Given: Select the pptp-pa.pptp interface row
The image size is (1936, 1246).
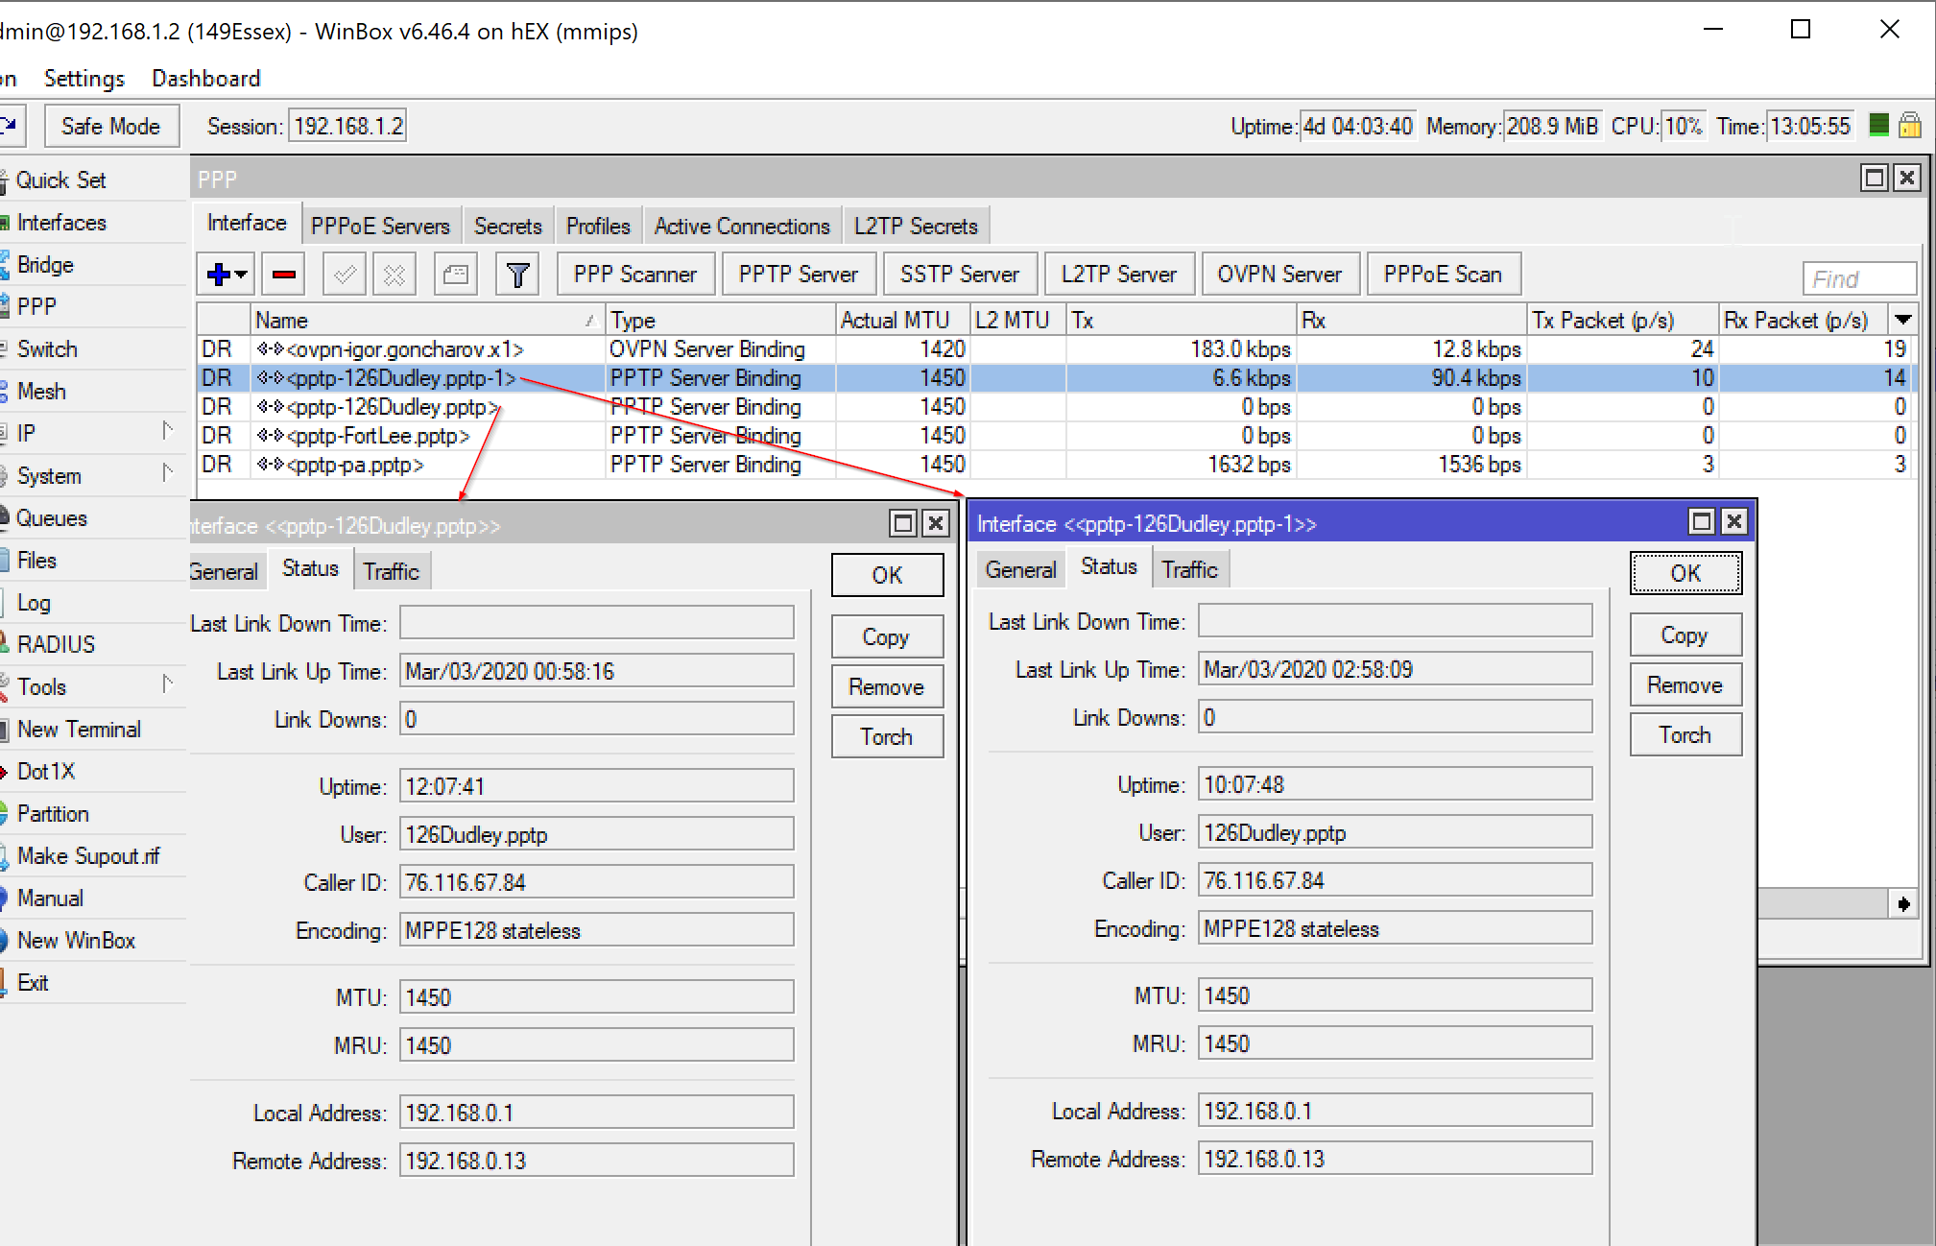Looking at the screenshot, I should point(355,465).
